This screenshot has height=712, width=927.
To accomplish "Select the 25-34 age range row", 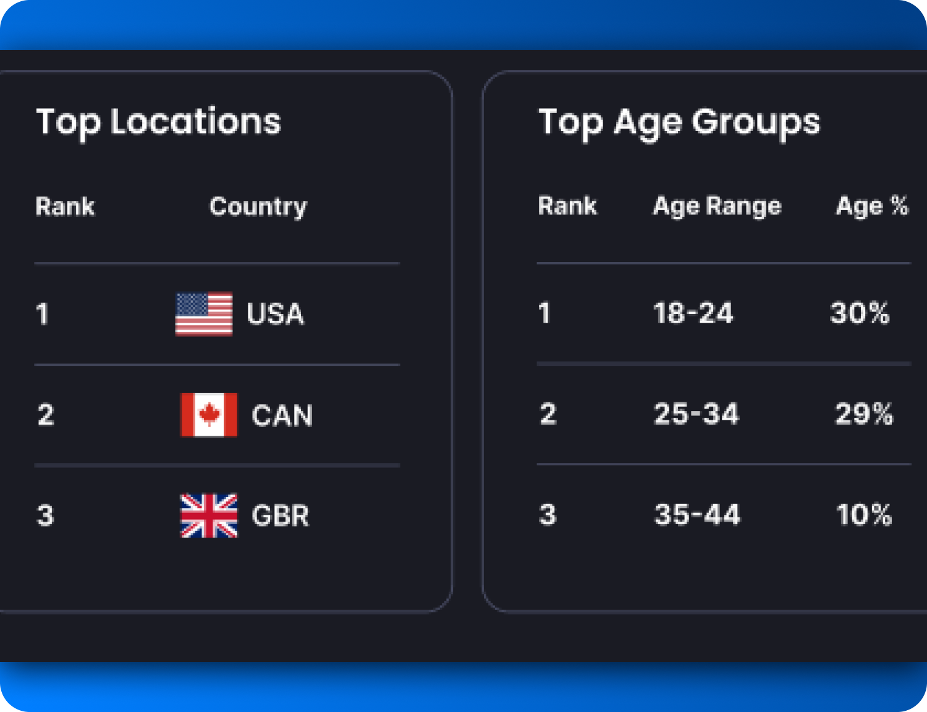I will [696, 414].
